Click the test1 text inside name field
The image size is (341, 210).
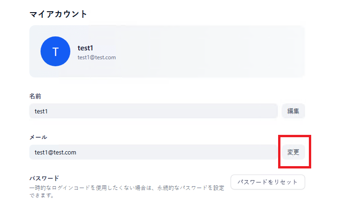41,112
